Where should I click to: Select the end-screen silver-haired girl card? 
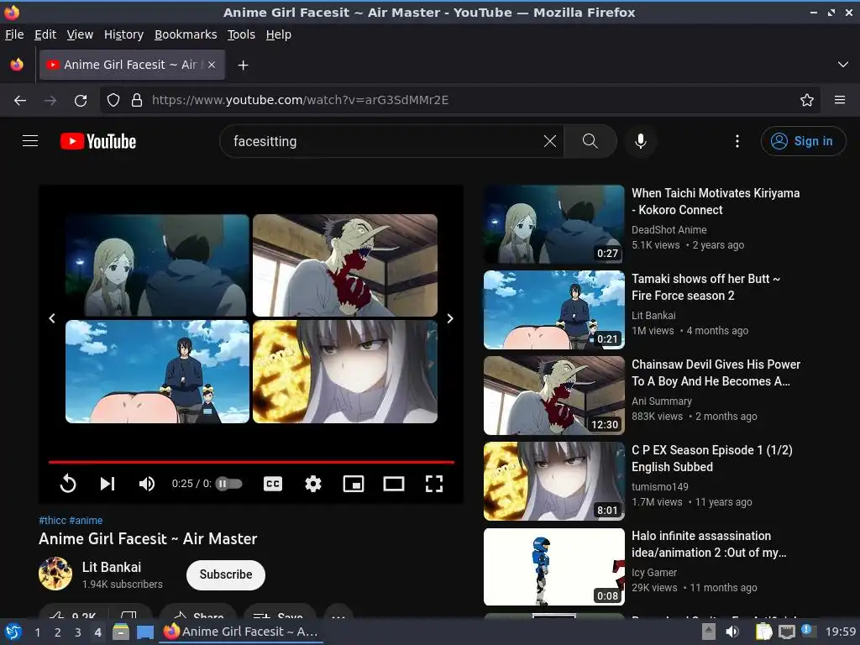(x=345, y=371)
